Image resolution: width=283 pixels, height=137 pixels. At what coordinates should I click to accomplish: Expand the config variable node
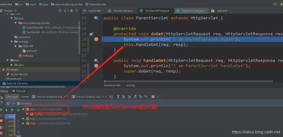point(27,114)
